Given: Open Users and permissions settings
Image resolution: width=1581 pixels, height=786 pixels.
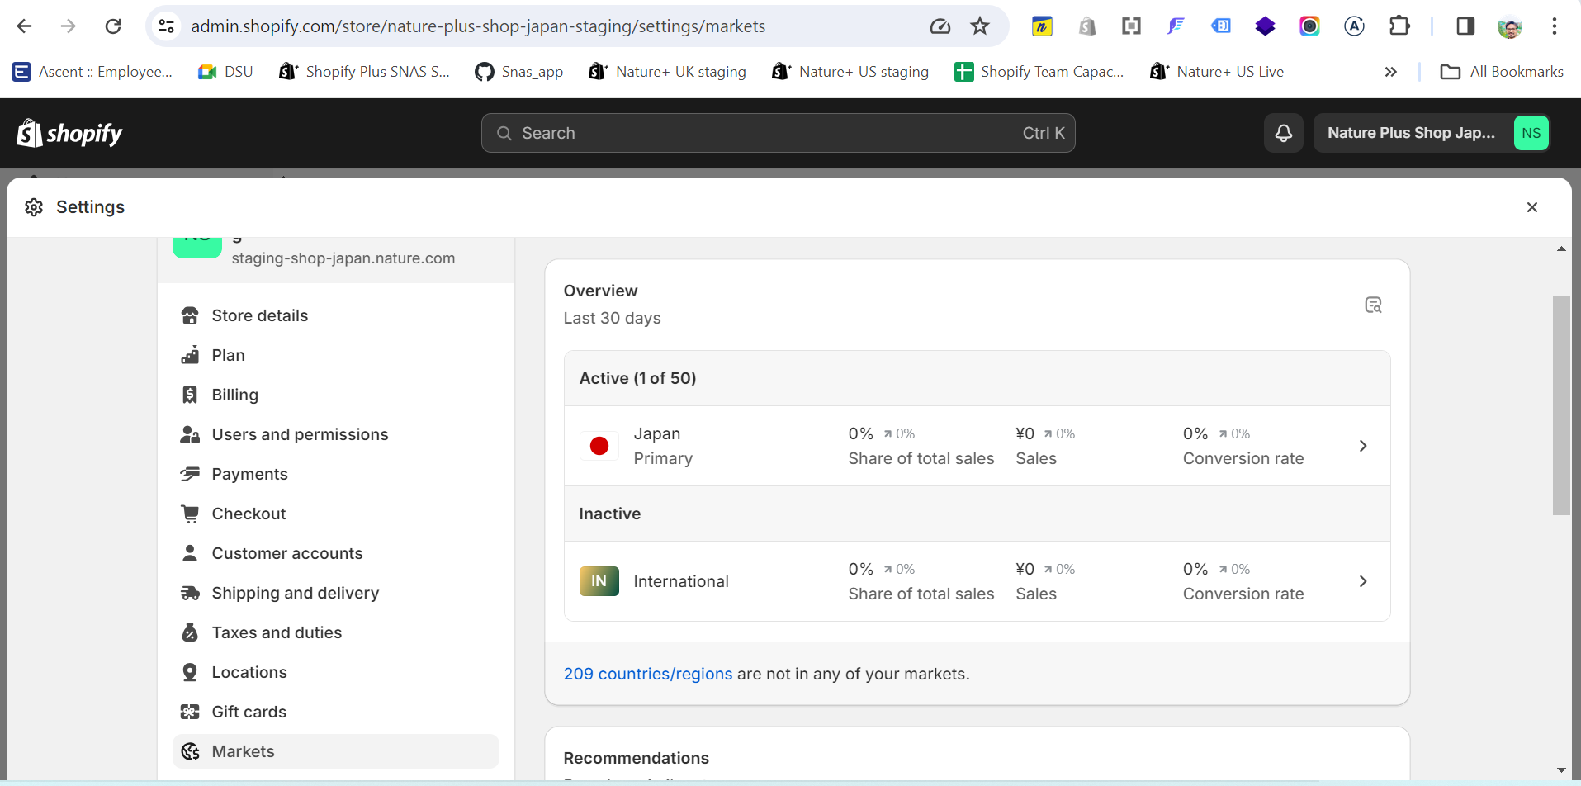Looking at the screenshot, I should click(x=335, y=434).
